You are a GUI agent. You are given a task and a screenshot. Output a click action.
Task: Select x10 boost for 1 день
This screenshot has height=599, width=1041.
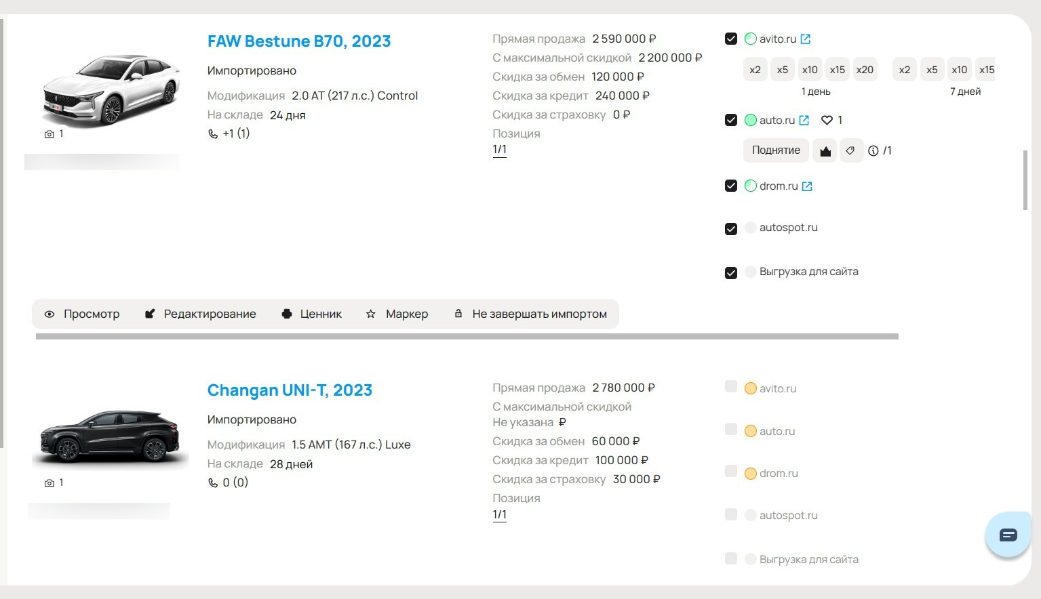[810, 70]
